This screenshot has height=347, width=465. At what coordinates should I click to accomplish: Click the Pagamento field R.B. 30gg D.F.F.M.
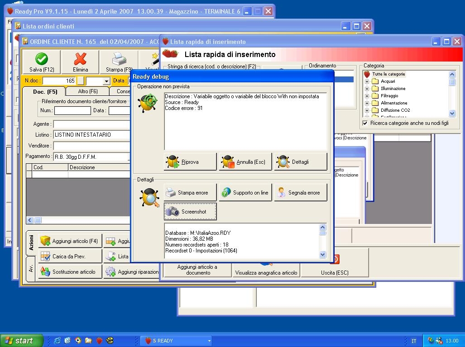[x=91, y=157]
